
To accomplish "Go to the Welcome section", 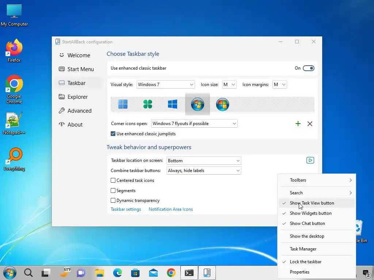I will point(79,55).
